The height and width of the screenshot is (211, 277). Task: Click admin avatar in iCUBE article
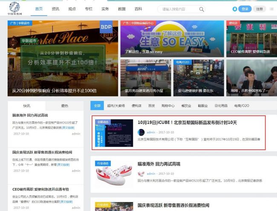pyautogui.click(x=141, y=132)
